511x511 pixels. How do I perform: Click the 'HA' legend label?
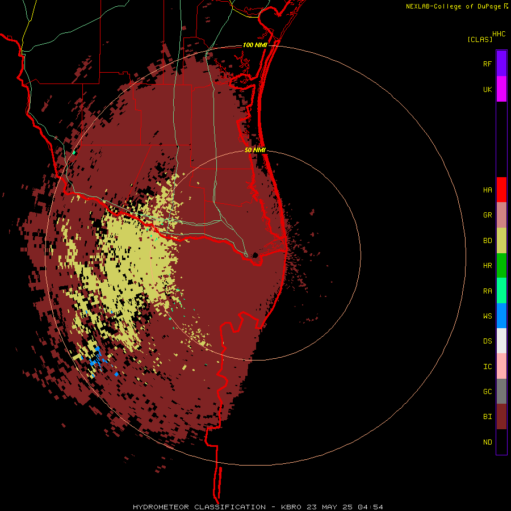click(487, 190)
